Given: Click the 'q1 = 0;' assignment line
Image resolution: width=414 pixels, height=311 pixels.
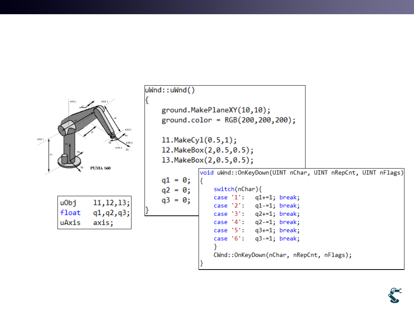Looking at the screenshot, I should [176, 180].
